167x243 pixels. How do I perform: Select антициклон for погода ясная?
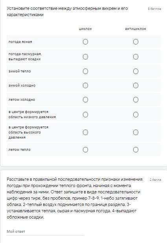click(136, 42)
